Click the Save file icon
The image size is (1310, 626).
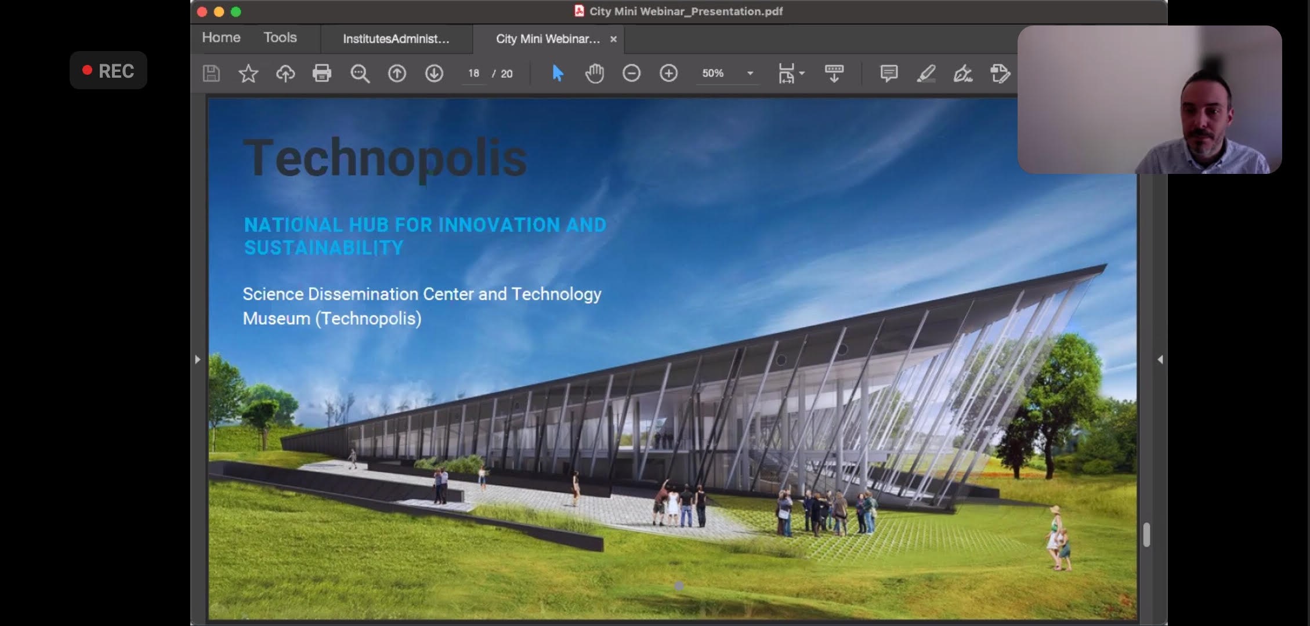[x=211, y=74]
